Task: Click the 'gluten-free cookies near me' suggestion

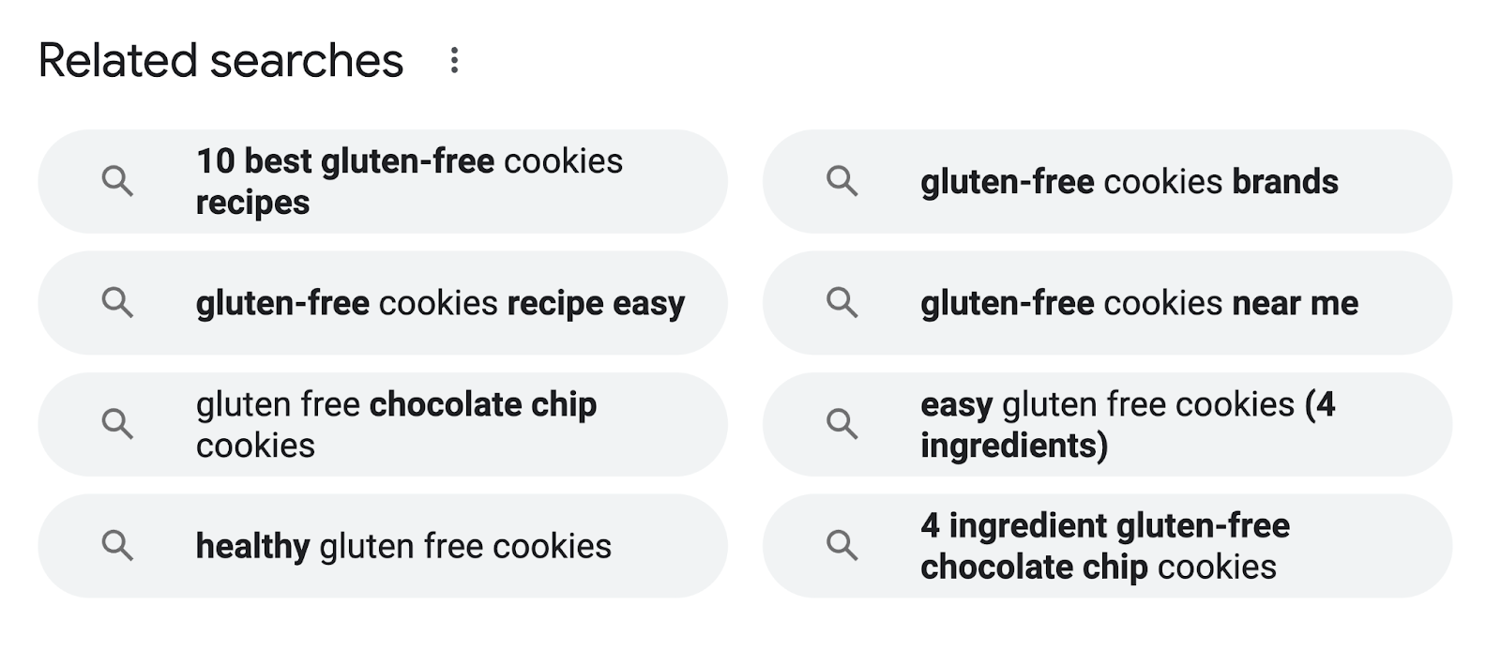Action: (1138, 303)
